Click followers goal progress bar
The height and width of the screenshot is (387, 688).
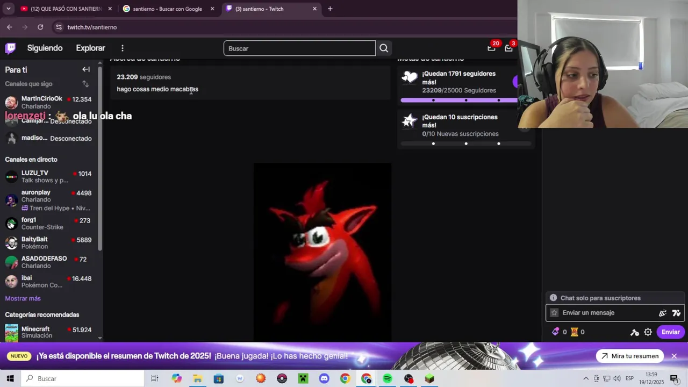(x=459, y=100)
